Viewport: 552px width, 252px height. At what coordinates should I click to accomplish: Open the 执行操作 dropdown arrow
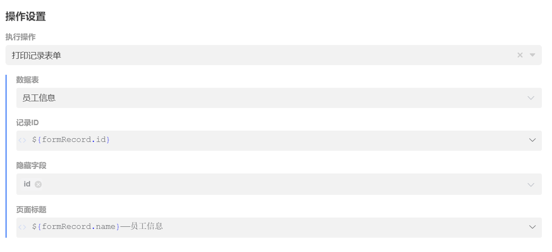pos(532,55)
